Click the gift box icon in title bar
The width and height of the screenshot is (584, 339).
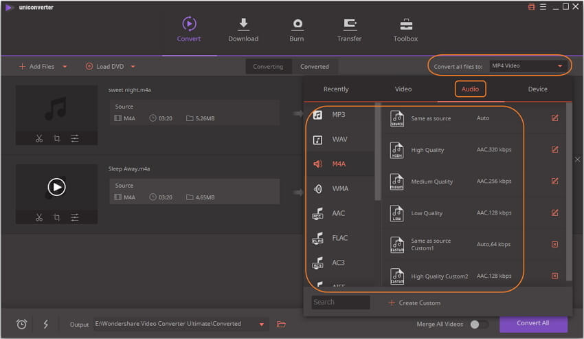pos(532,7)
